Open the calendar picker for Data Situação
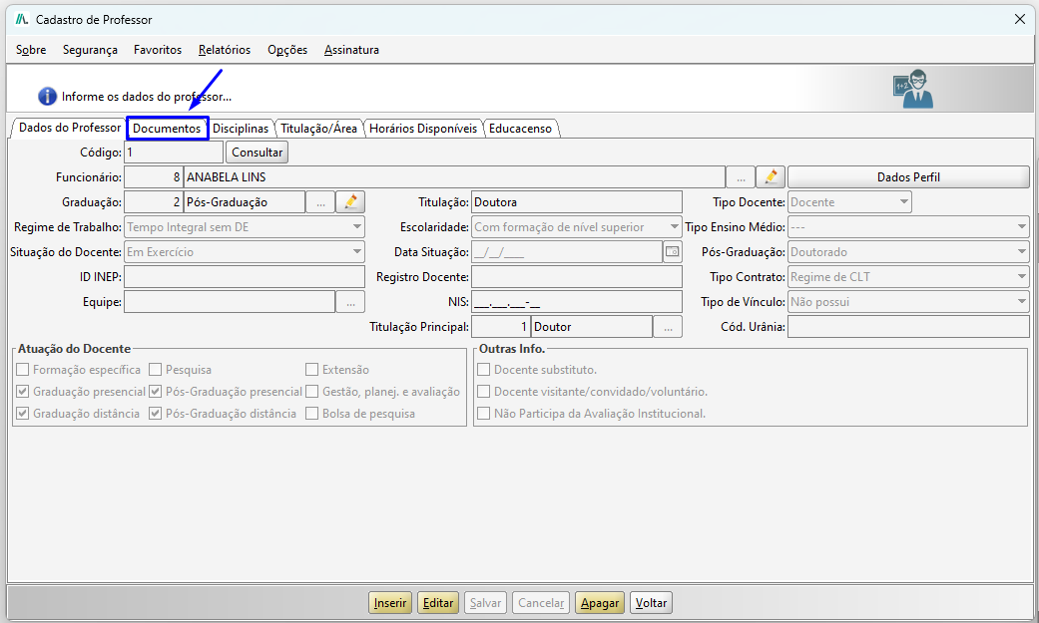The width and height of the screenshot is (1039, 623). [x=673, y=251]
